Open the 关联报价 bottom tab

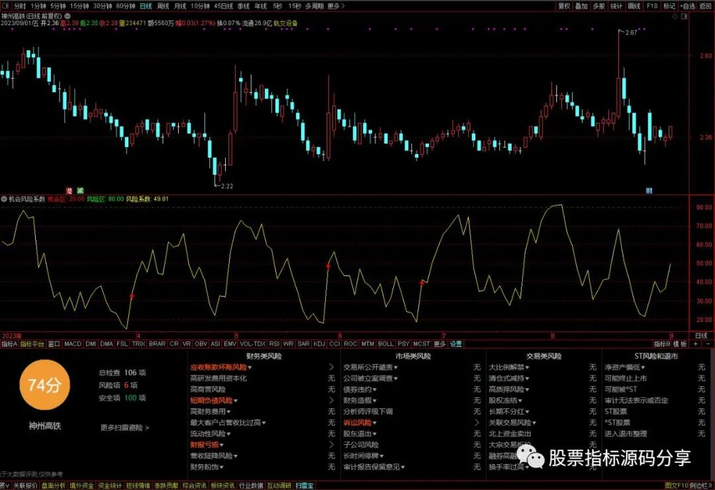(x=25, y=486)
